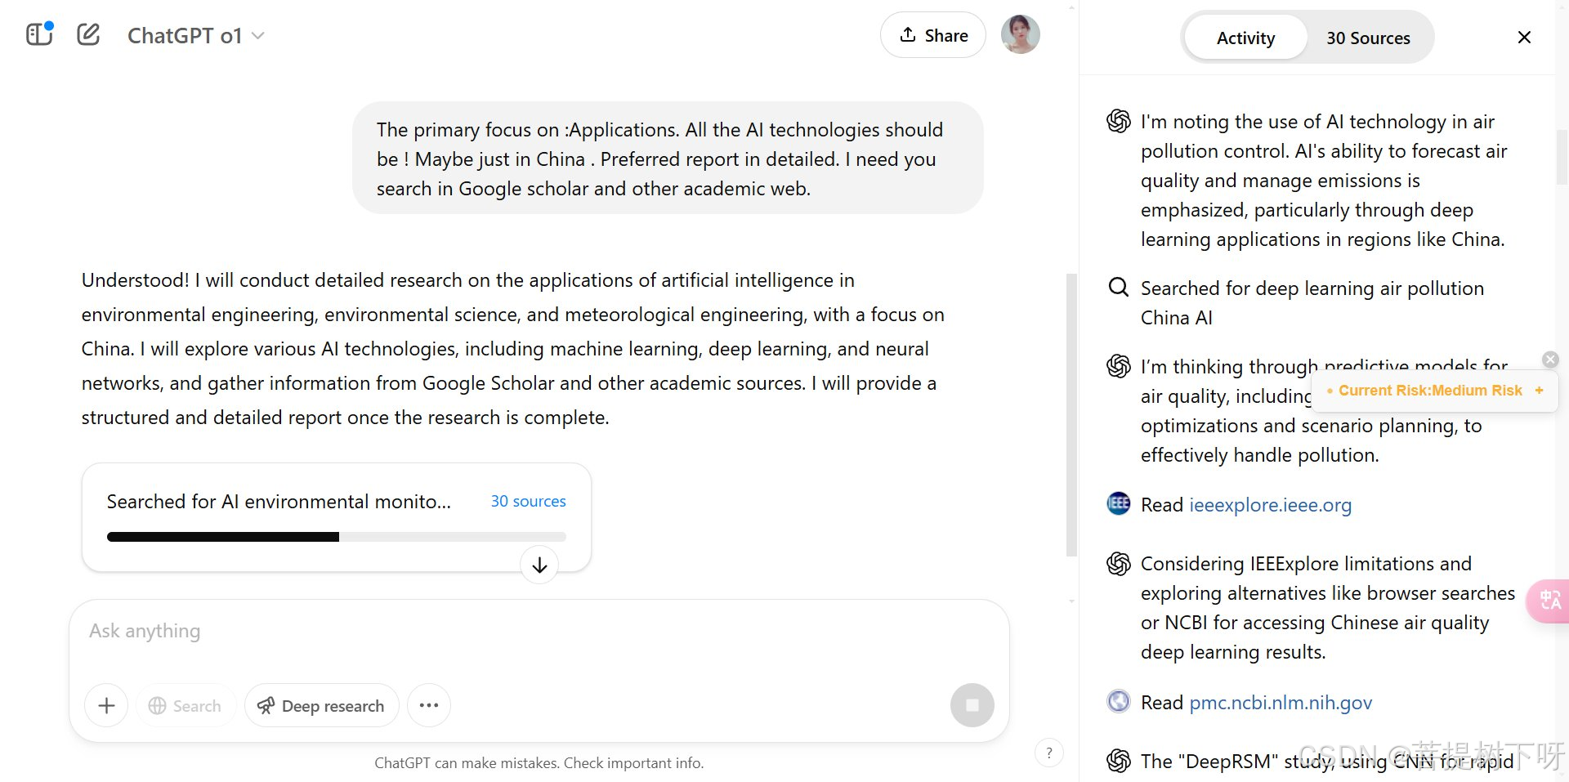Open the help question mark button
The width and height of the screenshot is (1569, 782).
coord(1049,753)
